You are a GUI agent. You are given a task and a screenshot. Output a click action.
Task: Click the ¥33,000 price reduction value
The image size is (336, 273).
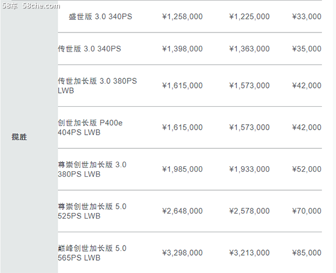pos(307,16)
